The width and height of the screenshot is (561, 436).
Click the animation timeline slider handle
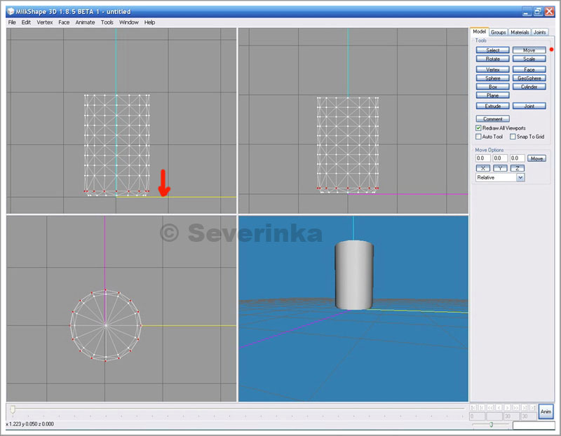point(12,408)
